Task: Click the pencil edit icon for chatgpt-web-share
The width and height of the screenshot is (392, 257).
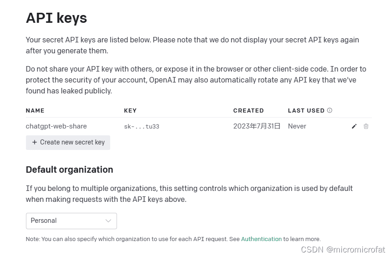Action: [354, 126]
